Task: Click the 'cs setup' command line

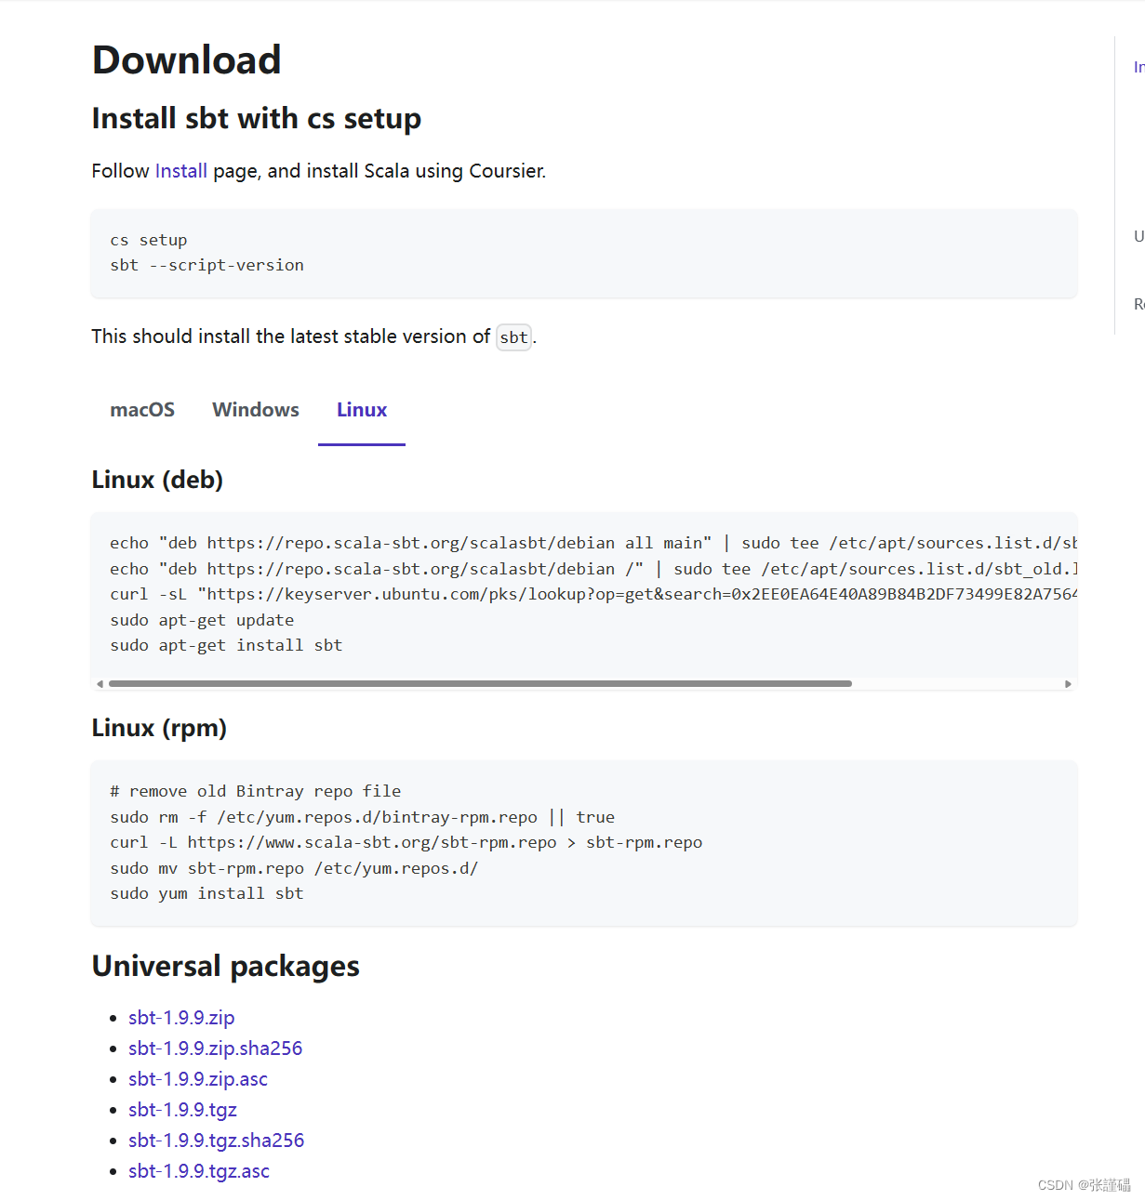Action: pos(149,240)
